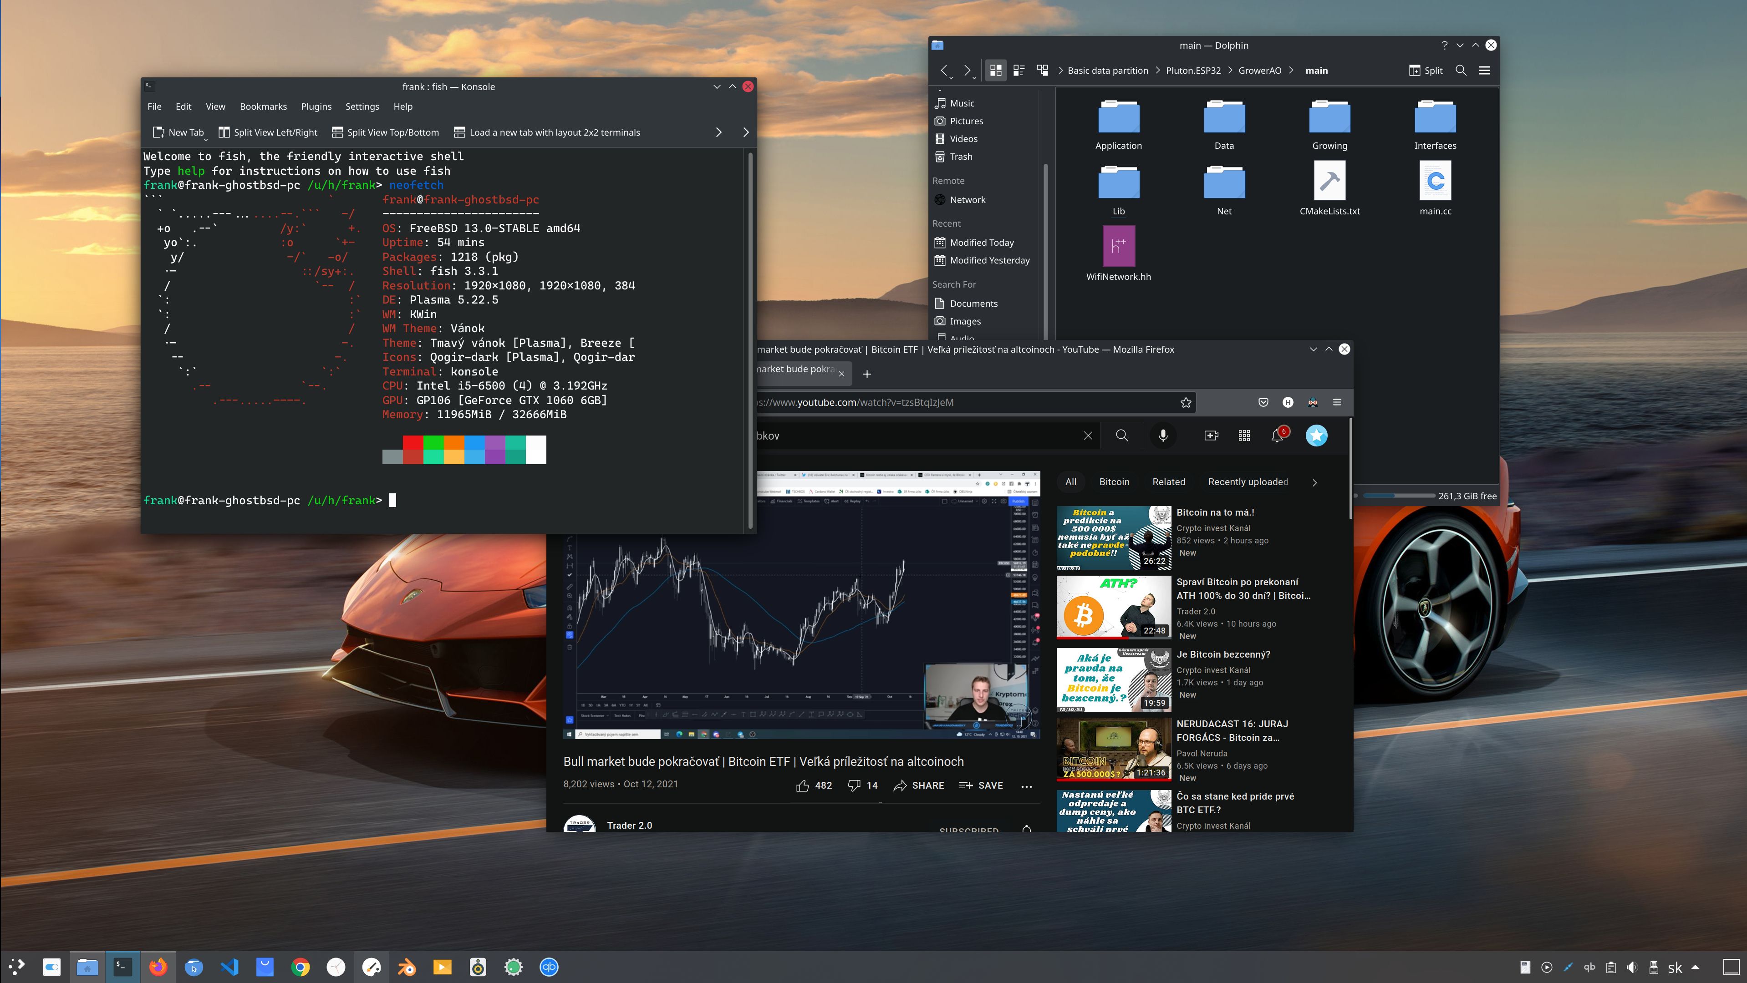Open a new Firefox tab
Screen dimensions: 1747x983
tap(867, 374)
